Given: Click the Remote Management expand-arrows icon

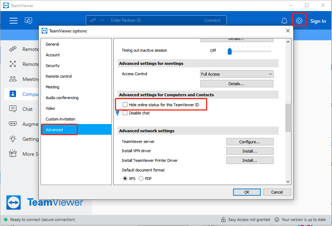Looking at the screenshot, I should (13, 64).
